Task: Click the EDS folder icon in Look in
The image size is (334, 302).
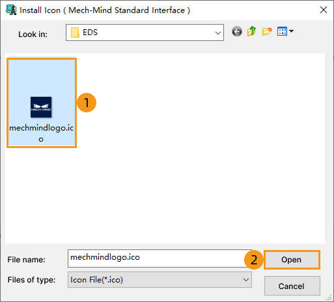Action: tap(75, 32)
